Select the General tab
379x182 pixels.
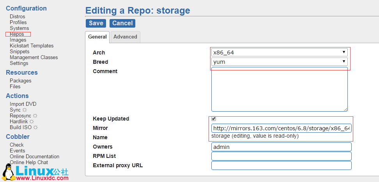[97, 37]
